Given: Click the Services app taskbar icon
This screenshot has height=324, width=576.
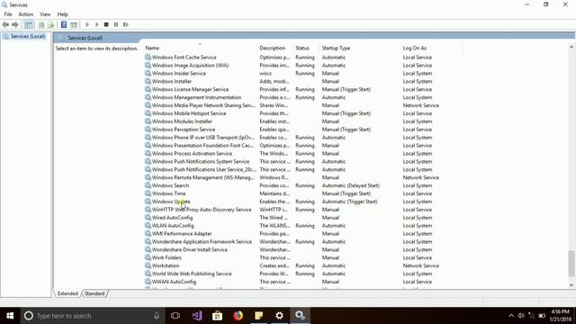Looking at the screenshot, I should coord(300,316).
